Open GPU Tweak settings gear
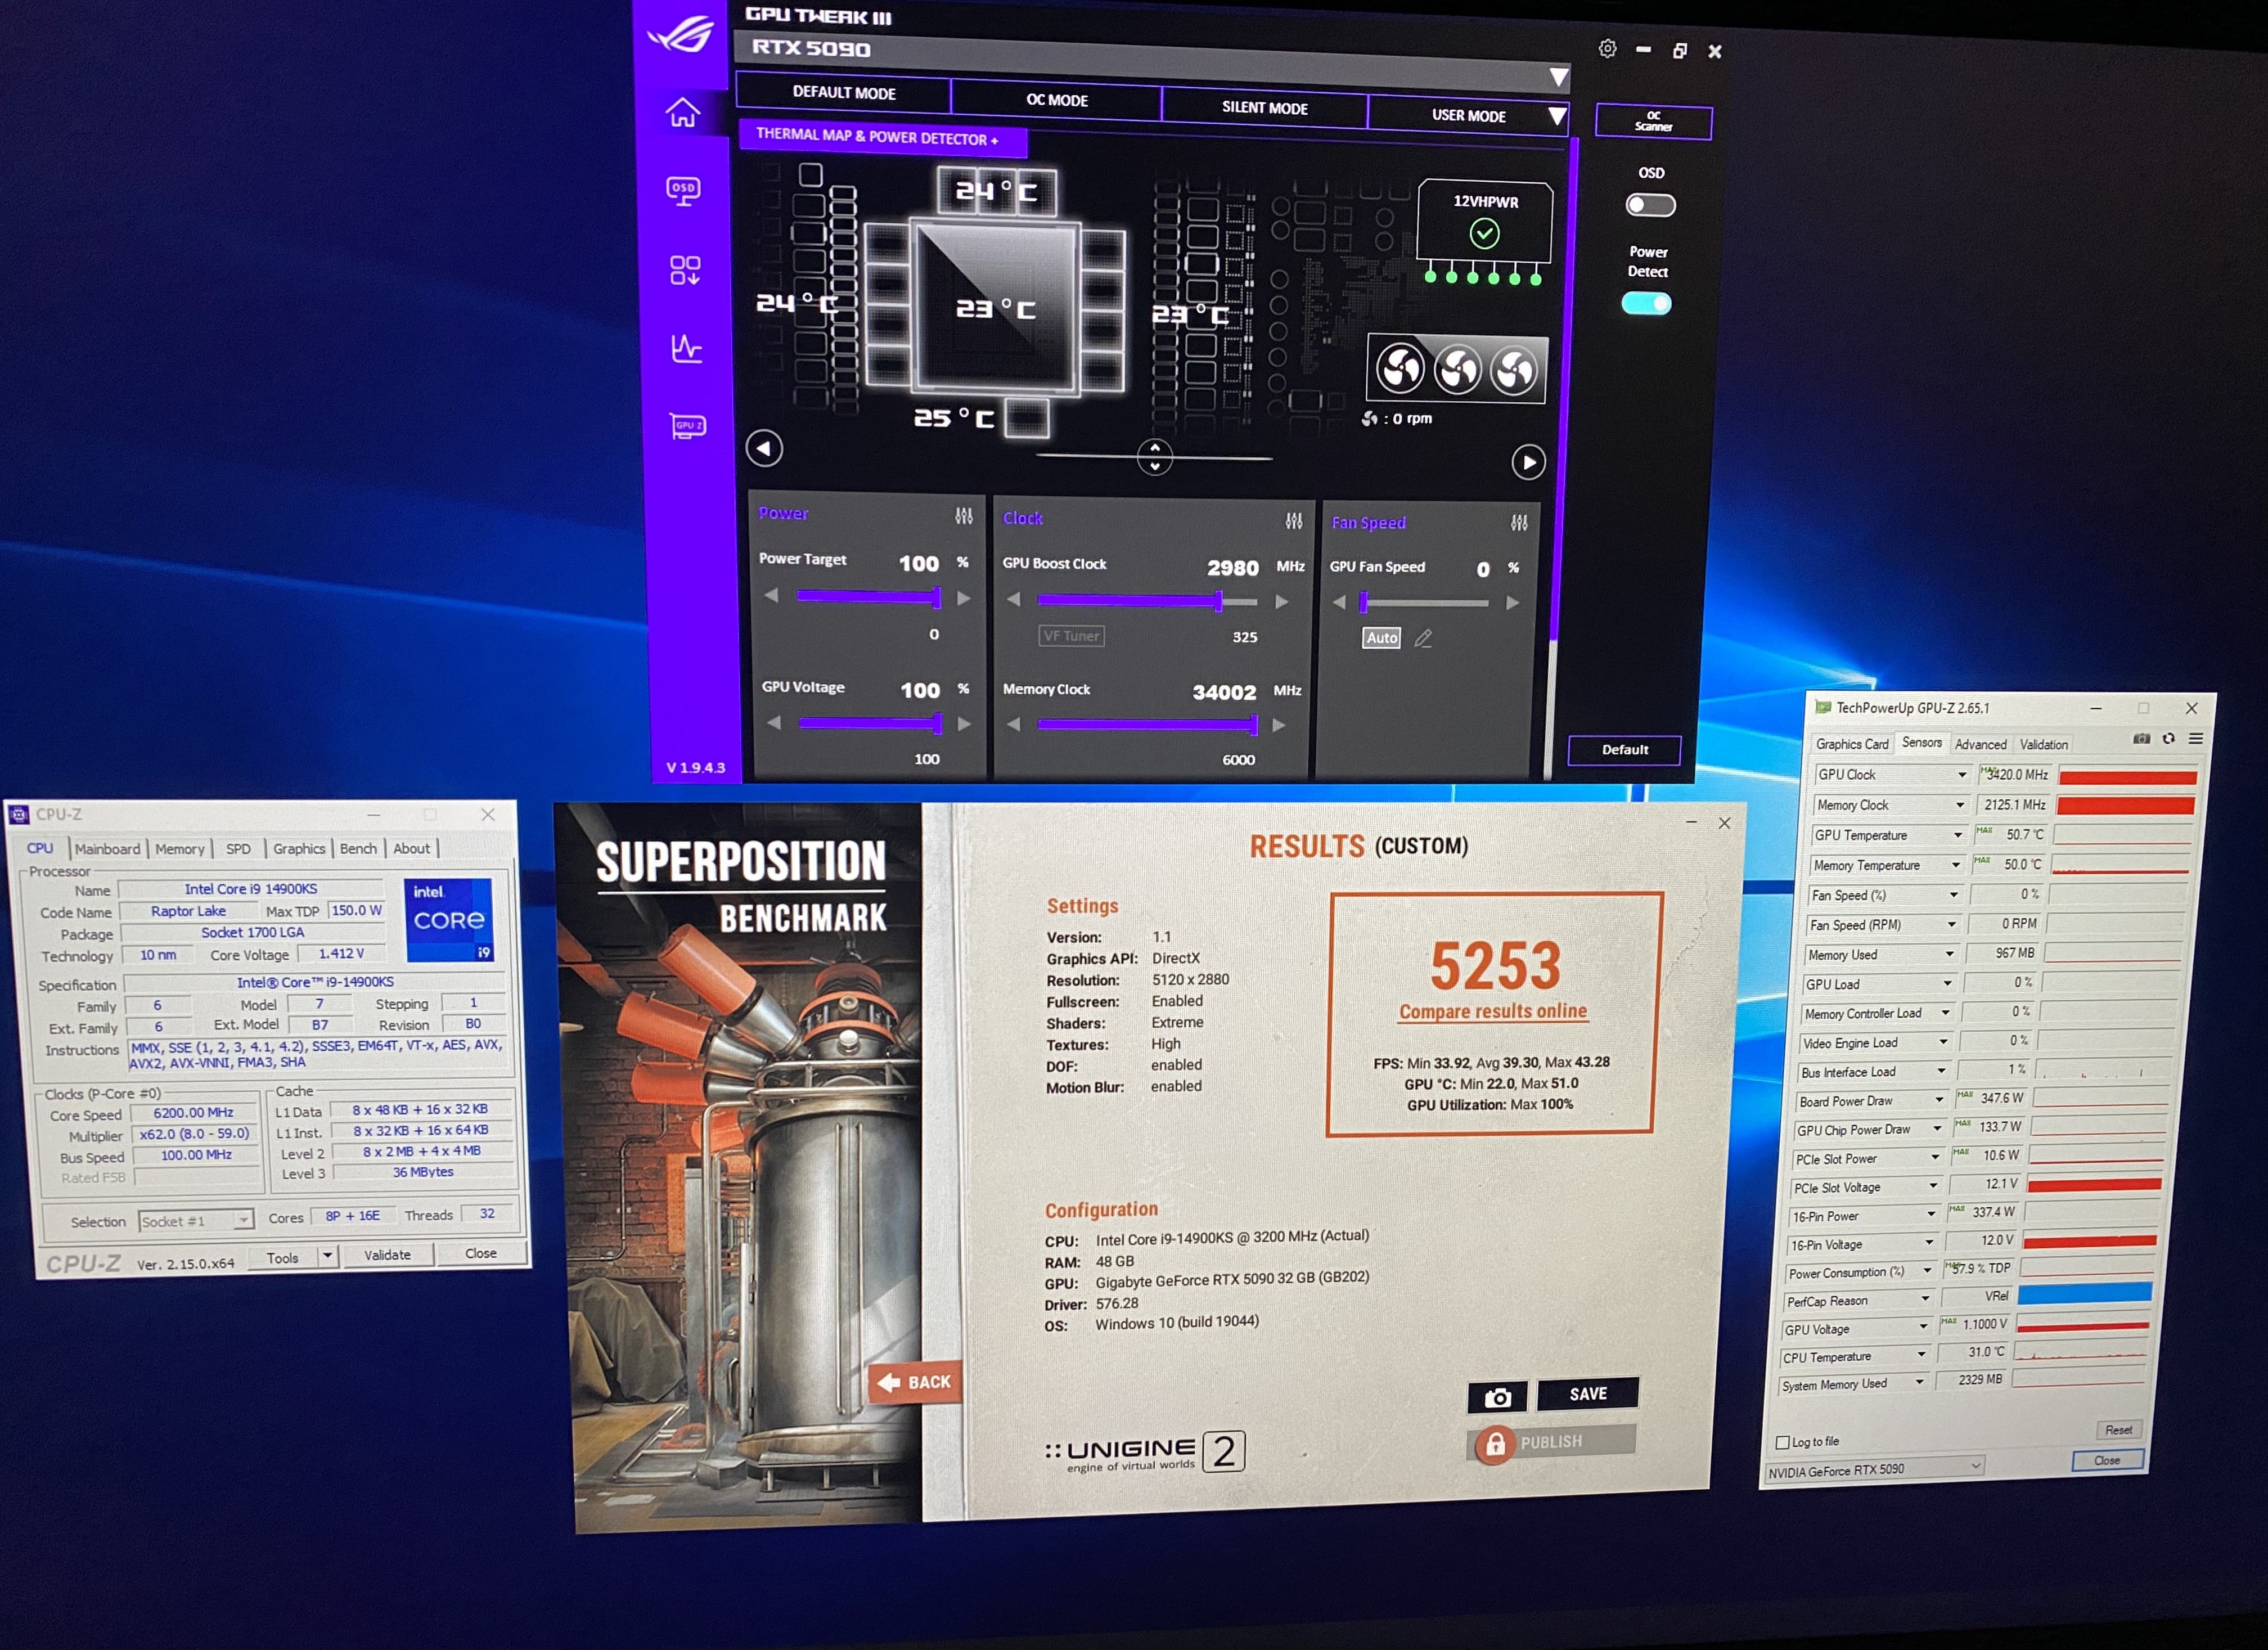The image size is (2268, 1650). tap(1607, 49)
